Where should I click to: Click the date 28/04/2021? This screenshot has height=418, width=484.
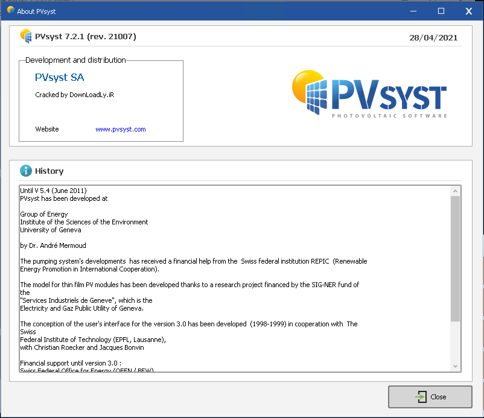click(x=433, y=37)
